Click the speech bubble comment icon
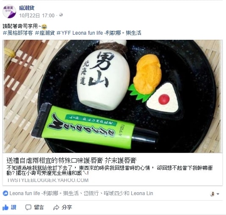This screenshot has height=215, width=226. click(28, 207)
